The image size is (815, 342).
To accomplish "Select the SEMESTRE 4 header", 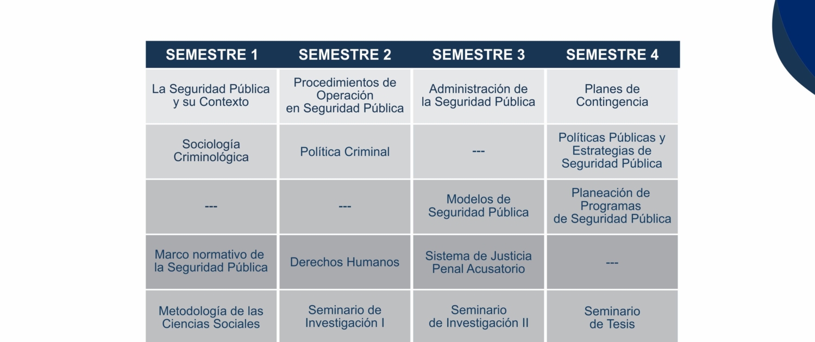I will pos(612,55).
